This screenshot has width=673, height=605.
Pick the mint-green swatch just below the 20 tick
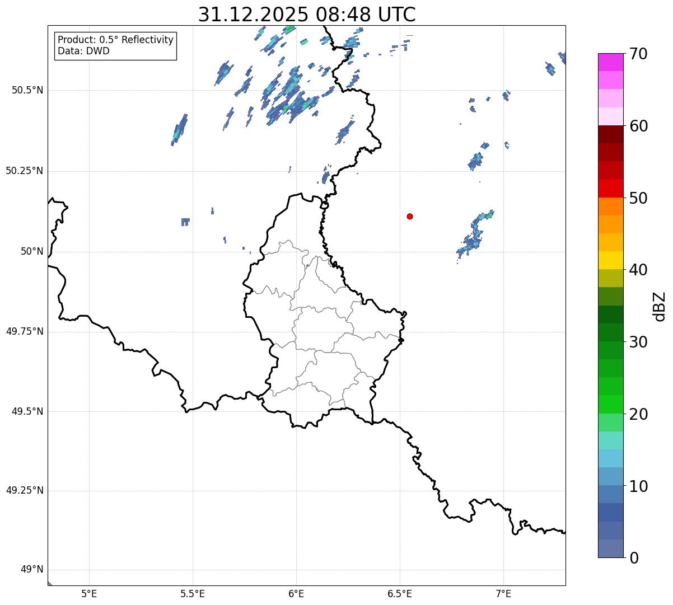610,423
